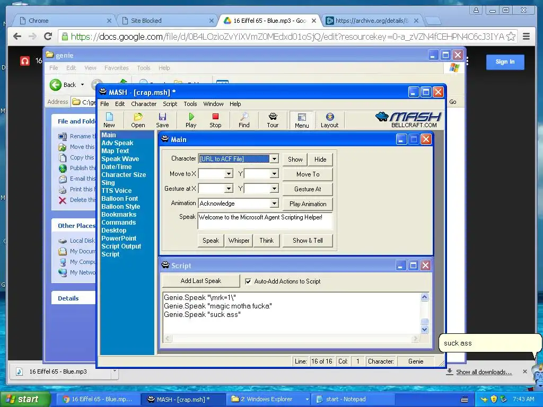Click the Show & Tell button
The image size is (543, 407).
point(308,241)
